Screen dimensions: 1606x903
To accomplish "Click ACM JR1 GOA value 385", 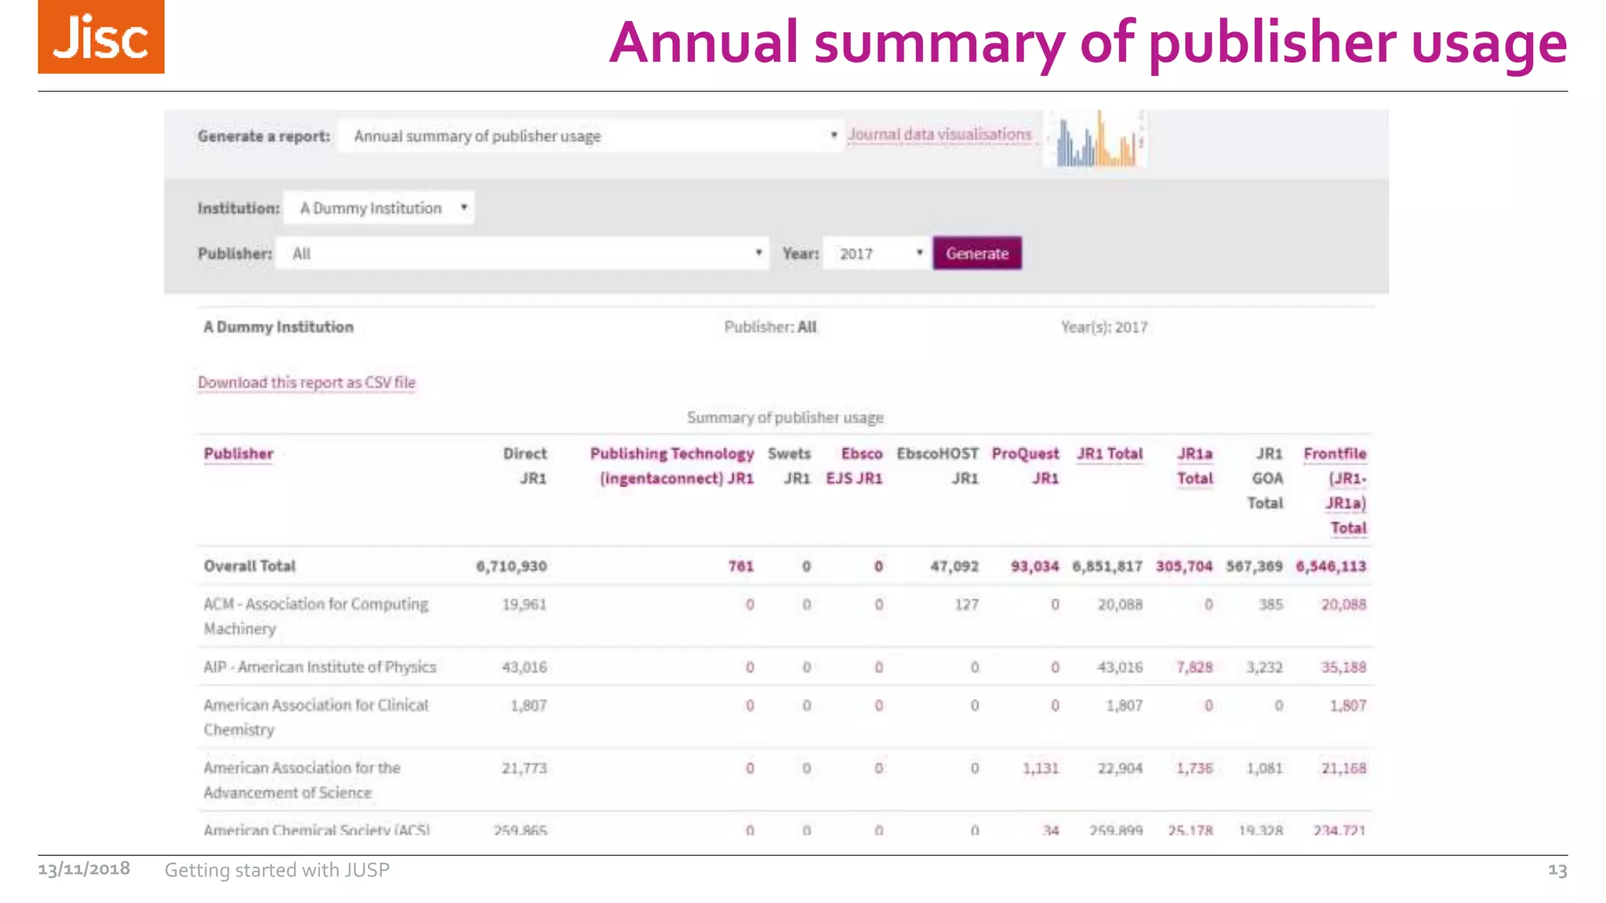I will click(x=1271, y=604).
